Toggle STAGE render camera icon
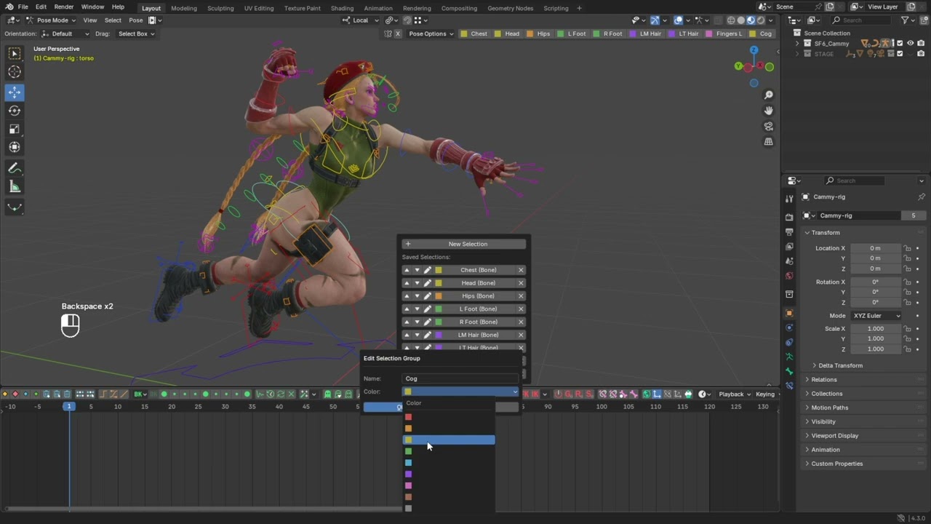The width and height of the screenshot is (931, 524). 921,54
